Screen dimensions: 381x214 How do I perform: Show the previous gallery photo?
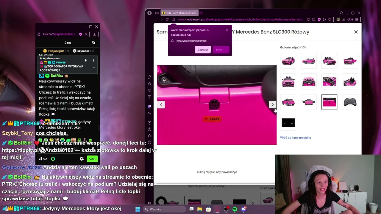click(161, 105)
